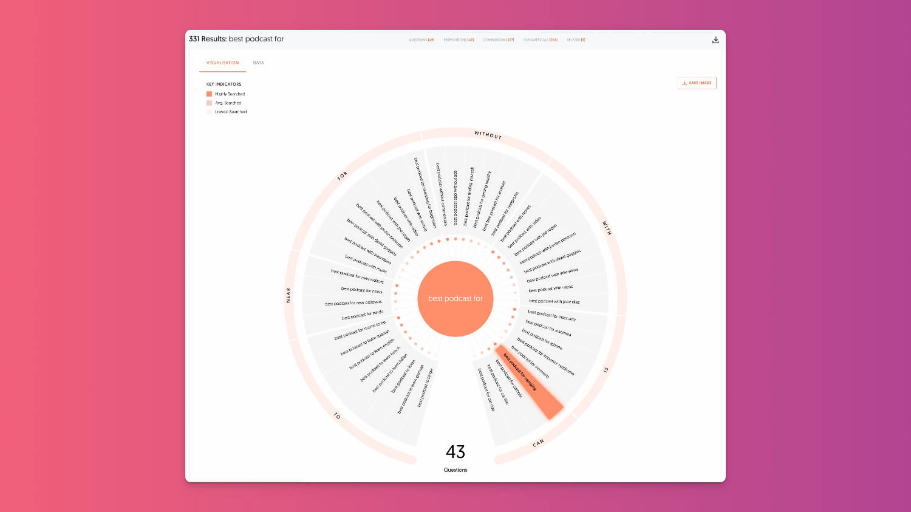Click 'best podcast with joey diaz' entry
The image size is (911, 512).
554,302
